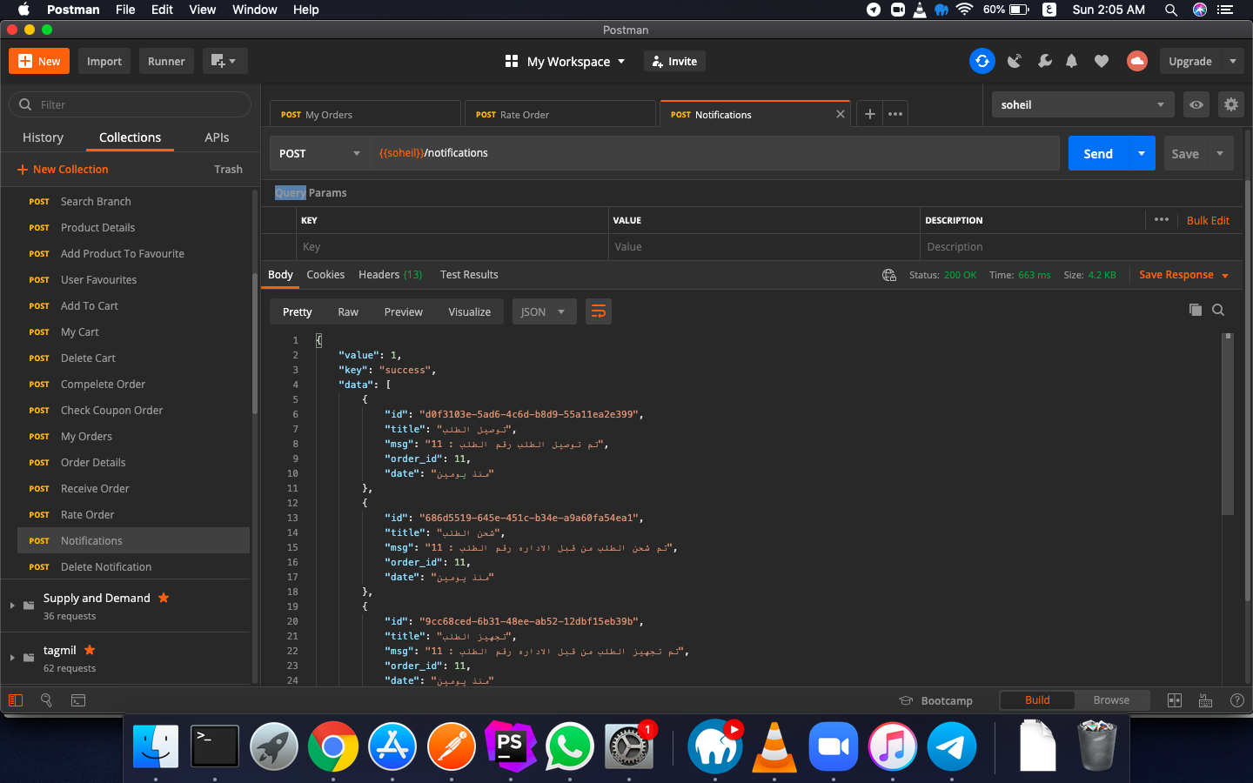Open the soheil environment dropdown

click(1082, 104)
